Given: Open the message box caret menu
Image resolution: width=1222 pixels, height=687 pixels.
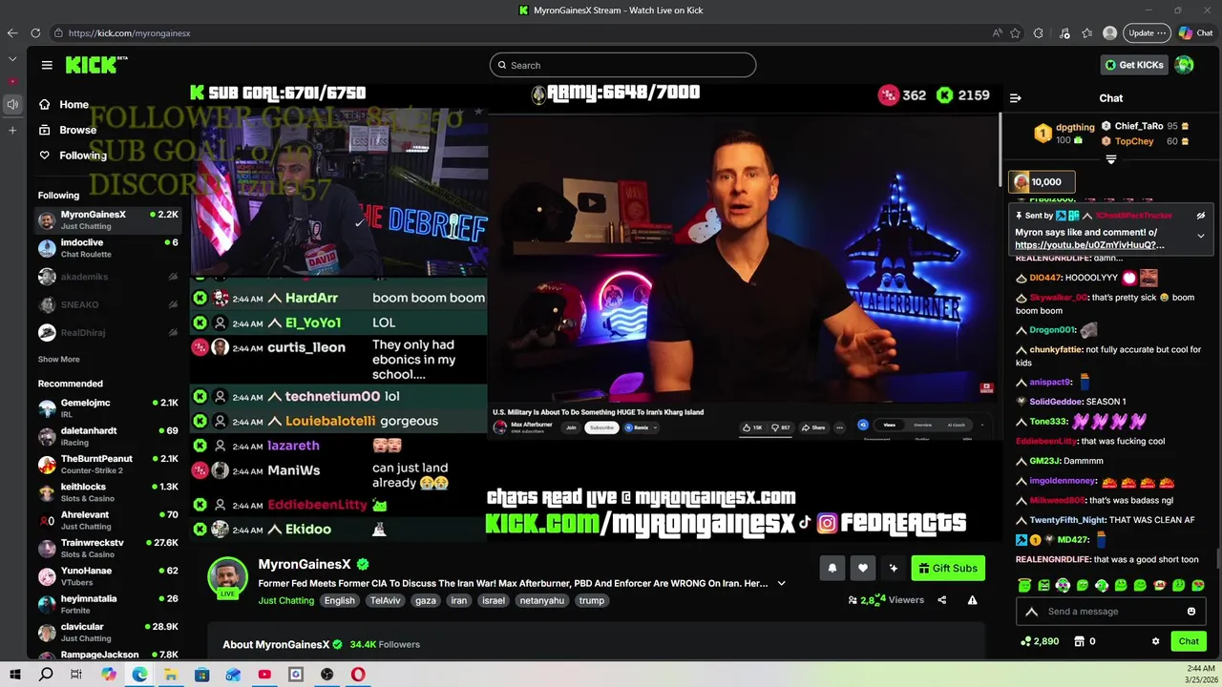Looking at the screenshot, I should pyautogui.click(x=1031, y=612).
